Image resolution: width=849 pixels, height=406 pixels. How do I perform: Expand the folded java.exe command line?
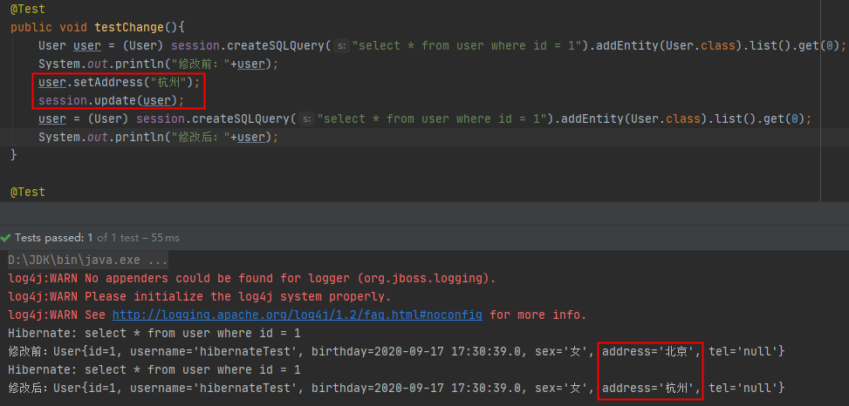click(x=87, y=260)
